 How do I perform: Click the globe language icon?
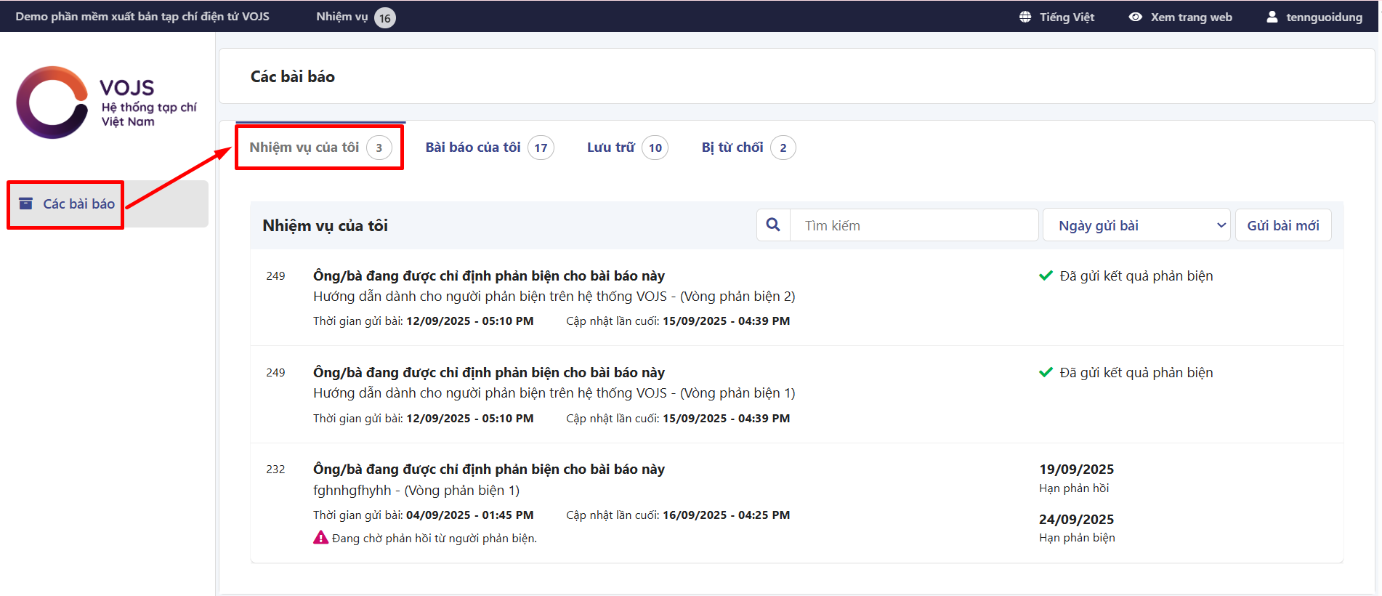pyautogui.click(x=1025, y=17)
